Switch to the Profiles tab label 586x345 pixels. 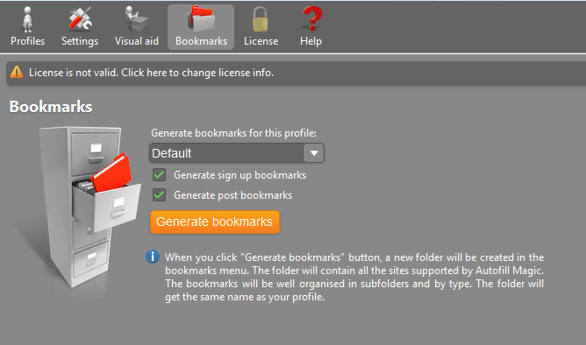[x=28, y=41]
